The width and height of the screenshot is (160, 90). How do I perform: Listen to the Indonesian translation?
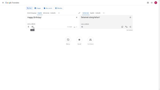[x=82, y=27]
